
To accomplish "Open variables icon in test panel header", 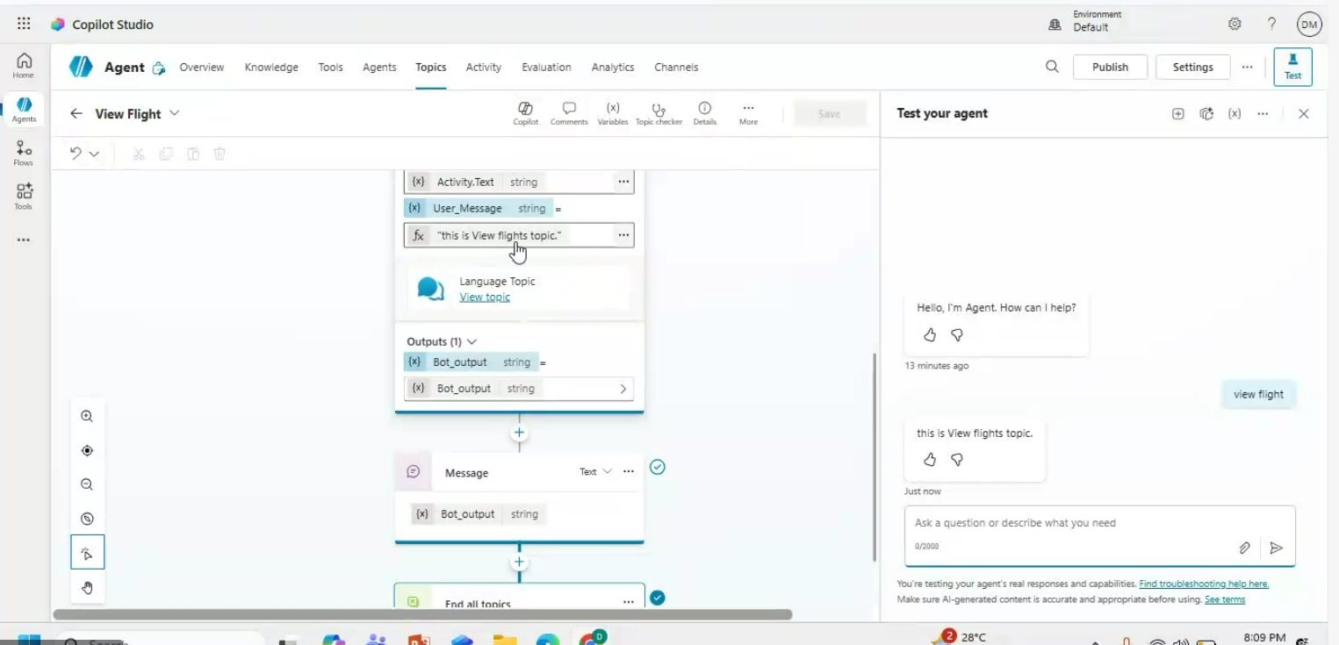I will point(1235,113).
